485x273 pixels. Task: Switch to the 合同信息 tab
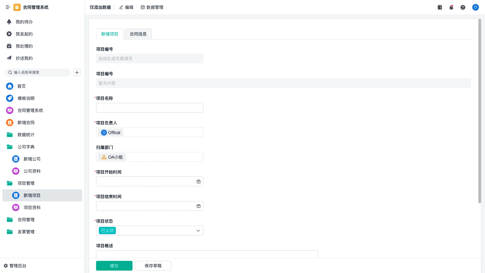click(138, 34)
